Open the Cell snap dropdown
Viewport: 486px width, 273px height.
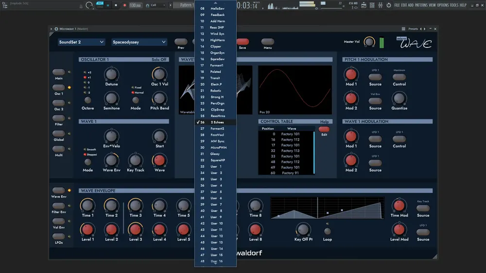156,5
